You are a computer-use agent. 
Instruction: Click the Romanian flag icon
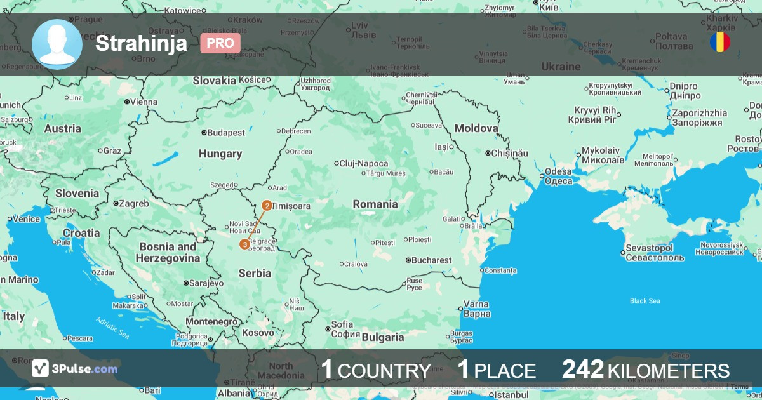coord(719,43)
